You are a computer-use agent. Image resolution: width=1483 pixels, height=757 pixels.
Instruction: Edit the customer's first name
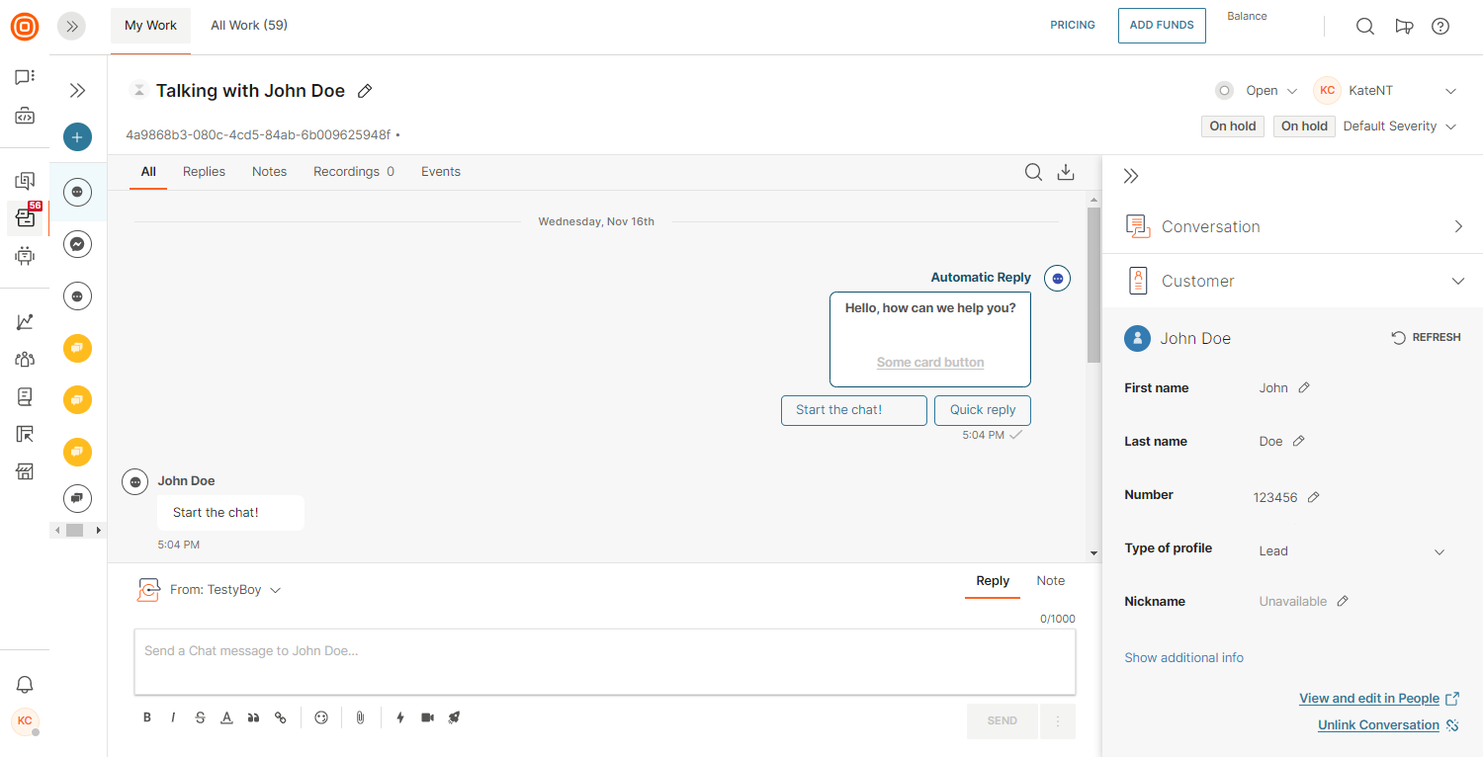[x=1304, y=388]
